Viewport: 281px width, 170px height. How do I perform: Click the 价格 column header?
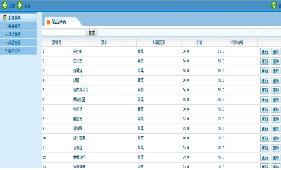[x=199, y=43]
